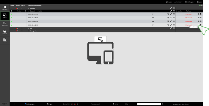Screen dimensions: 209x106
Task: Open the Einstellungen menu
Action: click(x=189, y=2)
